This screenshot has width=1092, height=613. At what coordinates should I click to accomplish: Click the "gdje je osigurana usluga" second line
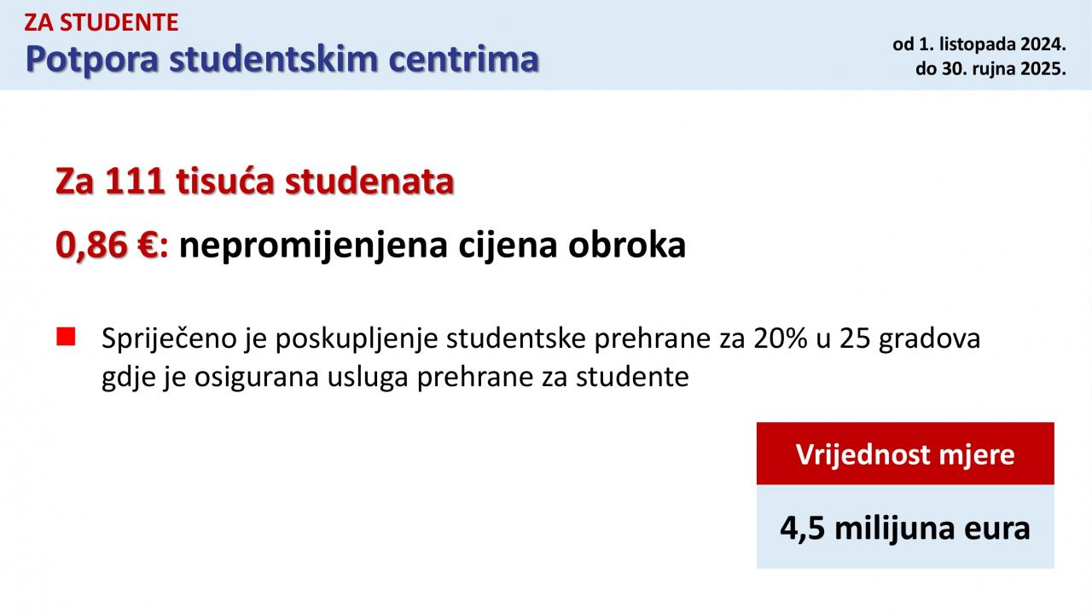tap(395, 378)
